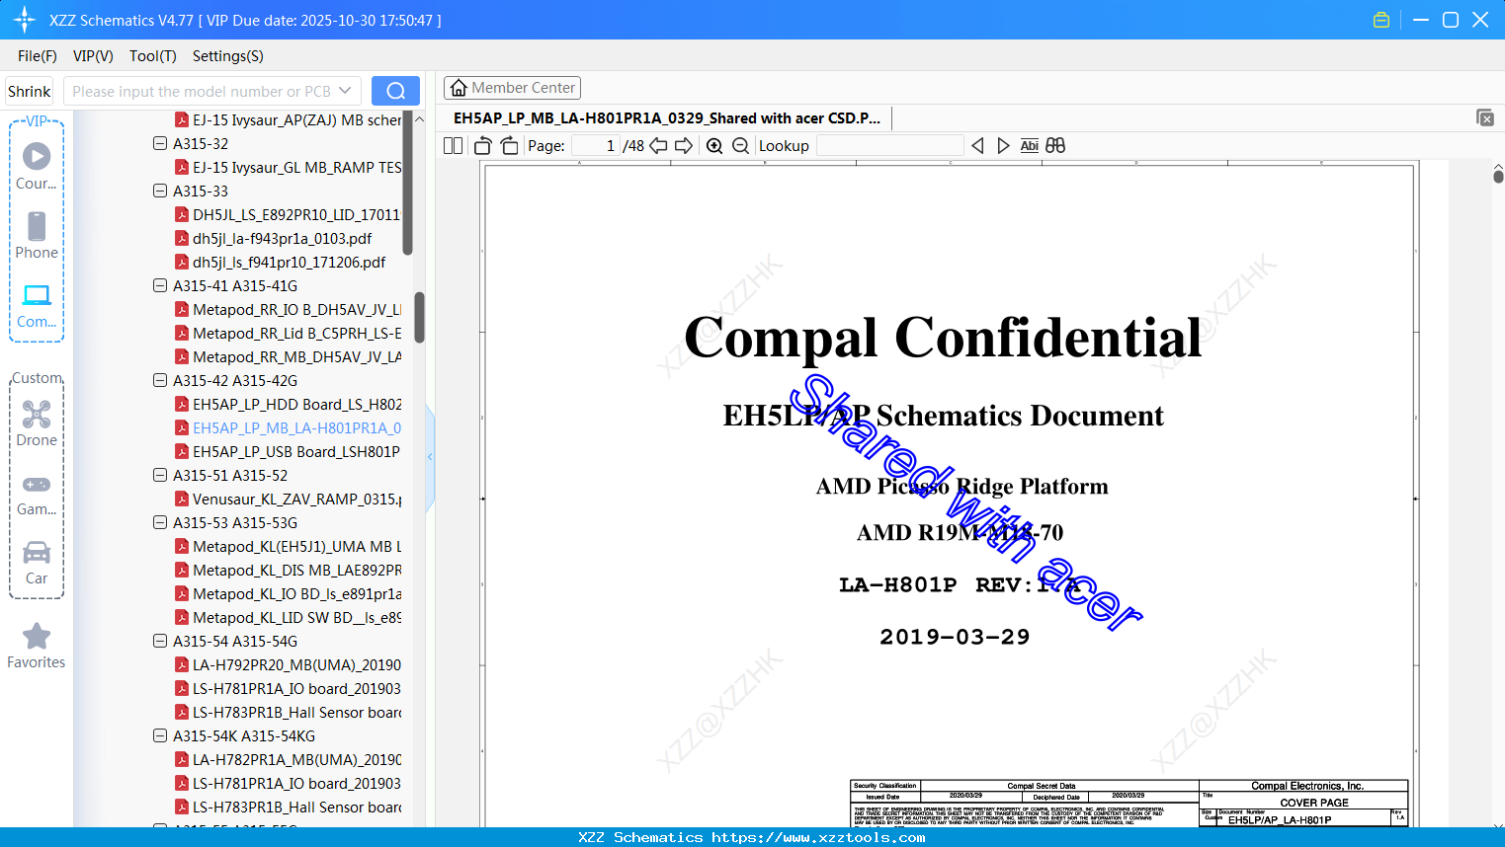
Task: Open the Courses category in the VIP sidebar
Action: point(37,166)
